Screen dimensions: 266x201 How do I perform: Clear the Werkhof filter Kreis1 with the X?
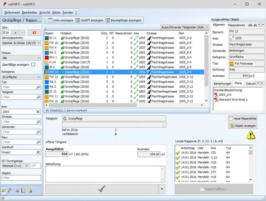[x=38, y=152]
